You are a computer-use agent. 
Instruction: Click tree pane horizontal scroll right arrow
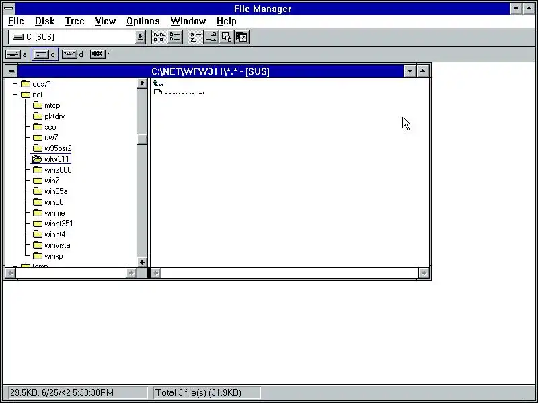coord(131,273)
